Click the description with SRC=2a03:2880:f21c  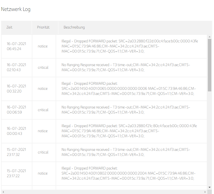129,131
